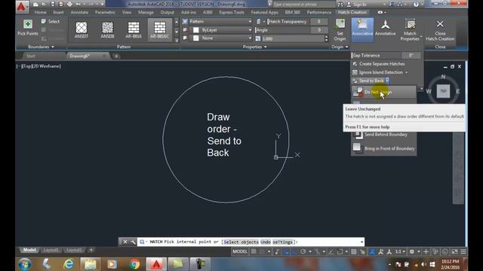
Task: Click the Settings option in command line
Action: (282, 242)
